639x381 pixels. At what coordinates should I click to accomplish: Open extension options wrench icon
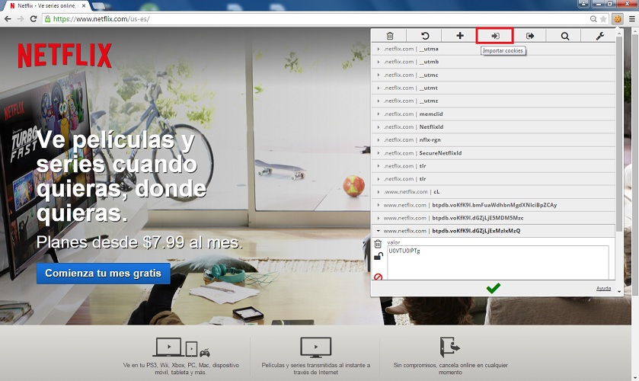(599, 36)
